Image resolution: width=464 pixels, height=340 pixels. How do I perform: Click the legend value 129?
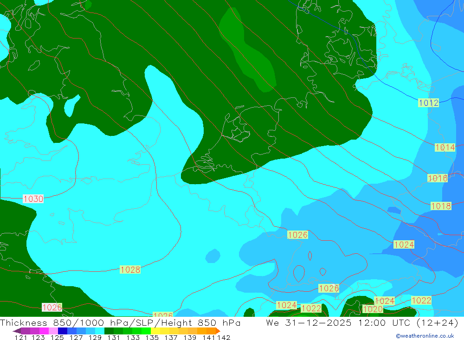pos(95,337)
